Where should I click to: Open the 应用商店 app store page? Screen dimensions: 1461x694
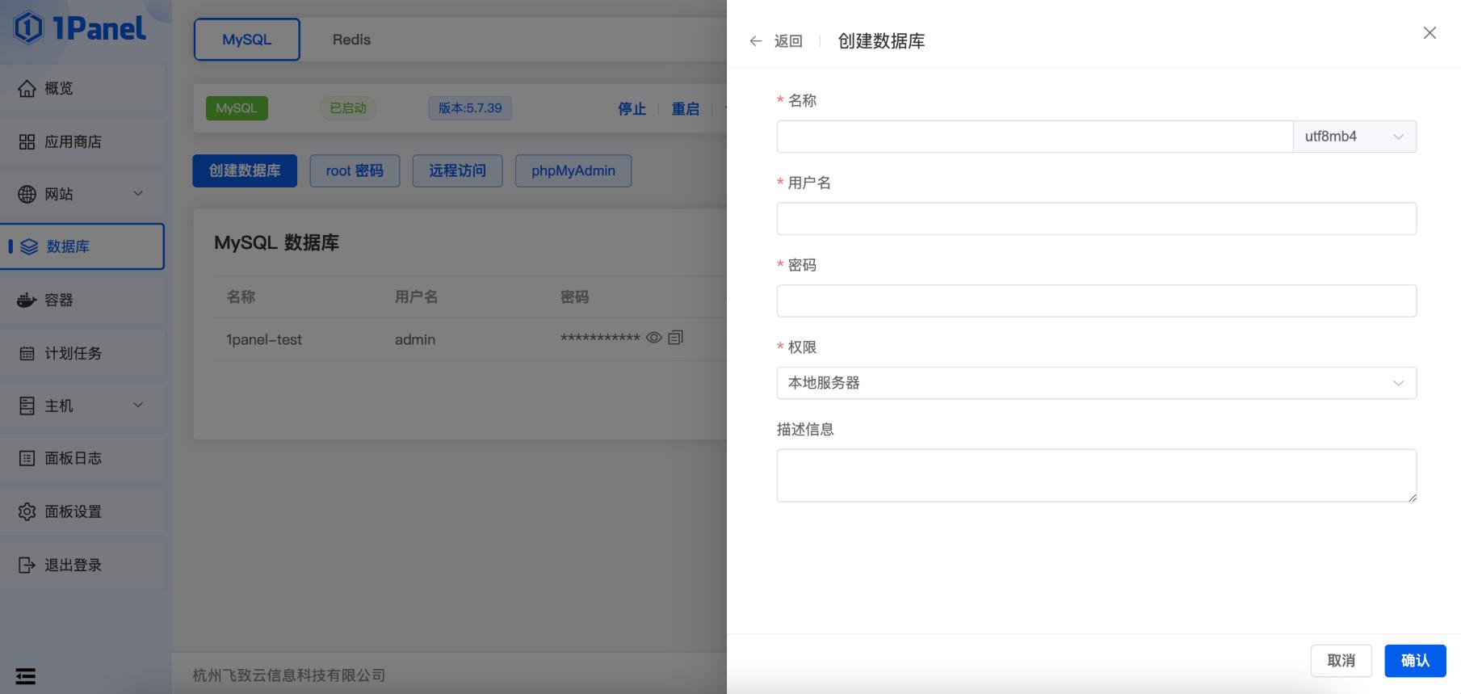click(x=73, y=142)
